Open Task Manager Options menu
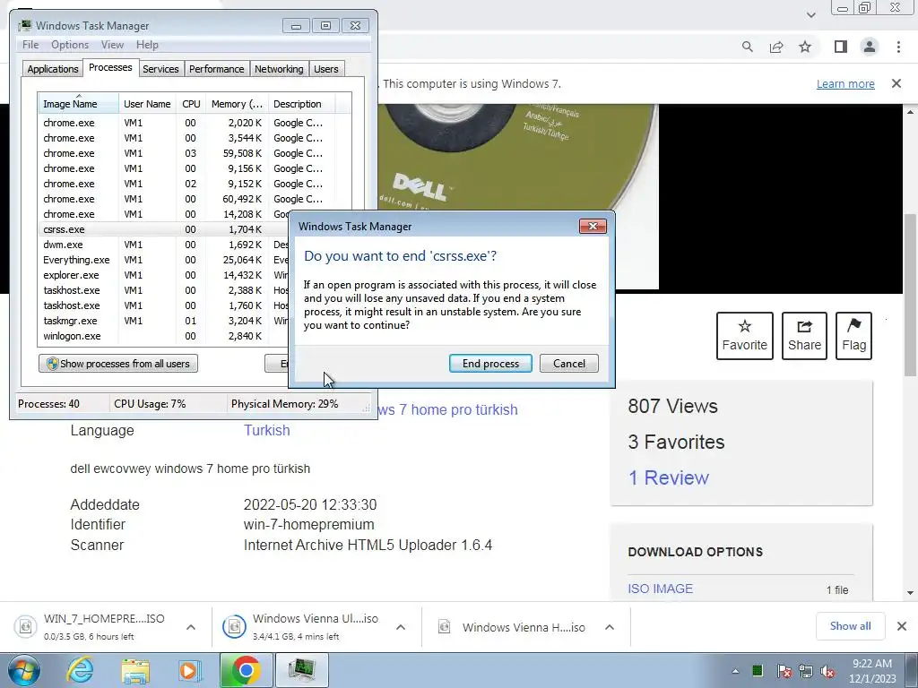 [70, 45]
